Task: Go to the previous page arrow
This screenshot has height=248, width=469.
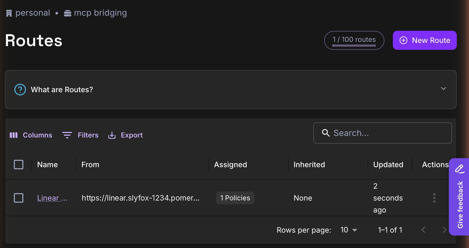Action: pyautogui.click(x=423, y=230)
